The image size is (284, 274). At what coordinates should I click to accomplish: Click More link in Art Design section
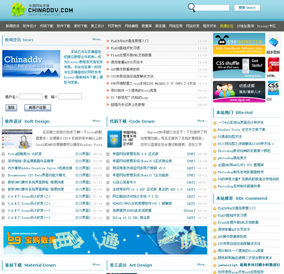[x=202, y=265]
